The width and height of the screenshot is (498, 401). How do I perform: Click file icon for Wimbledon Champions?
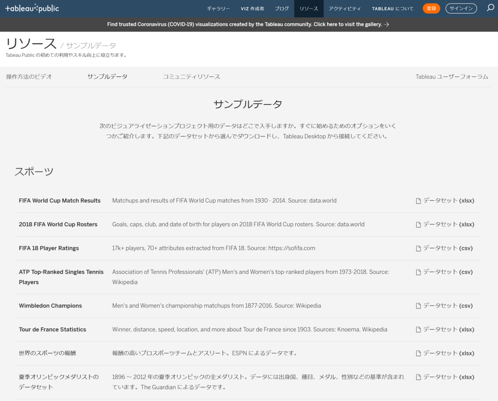pyautogui.click(x=418, y=306)
